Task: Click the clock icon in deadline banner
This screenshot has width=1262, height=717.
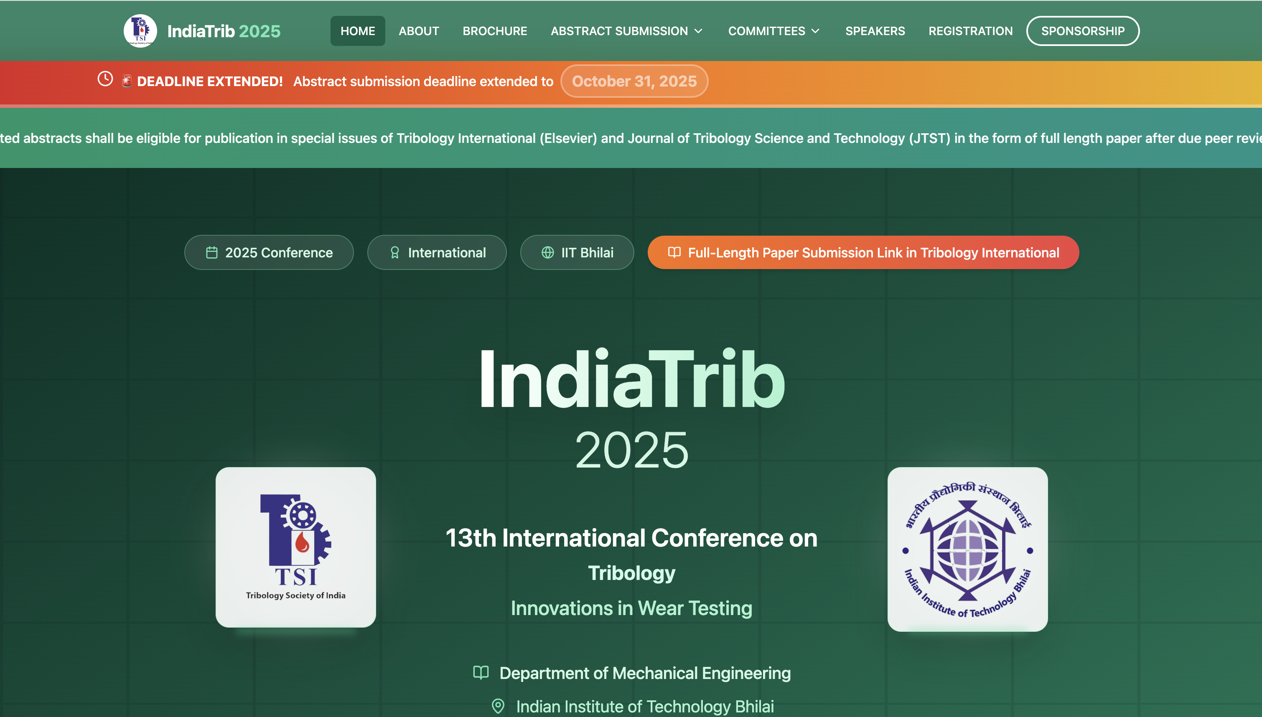Action: [x=105, y=79]
